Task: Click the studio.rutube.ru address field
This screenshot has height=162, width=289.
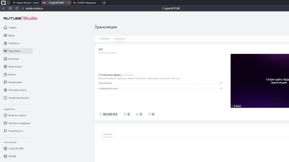Action: tap(34, 9)
